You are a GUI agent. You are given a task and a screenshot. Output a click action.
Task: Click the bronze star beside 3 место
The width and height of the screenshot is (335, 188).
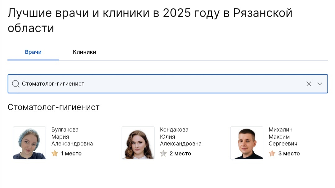[272, 153]
